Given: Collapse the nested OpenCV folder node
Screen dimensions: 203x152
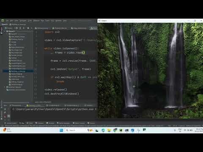Looking at the screenshot, I should (7, 34).
